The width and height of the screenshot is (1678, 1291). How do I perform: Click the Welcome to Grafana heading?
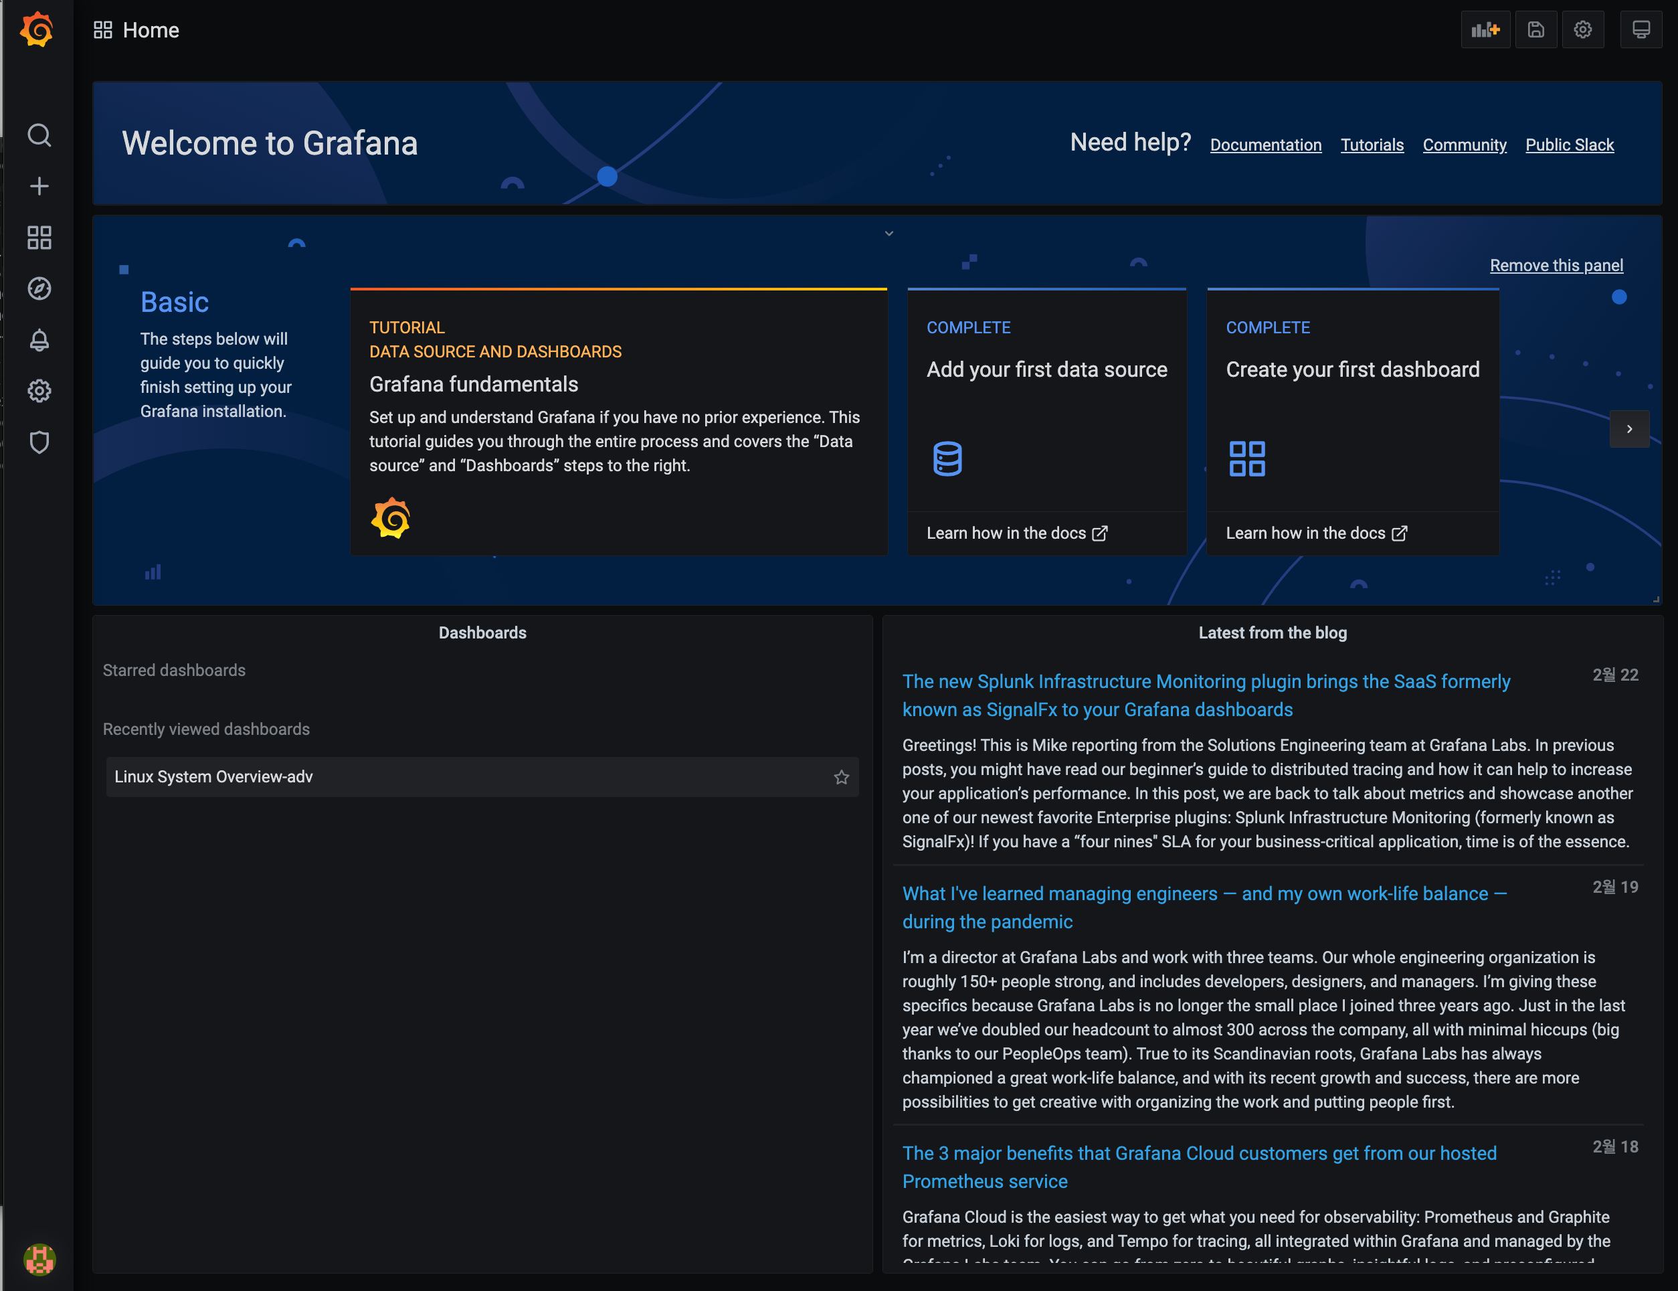click(x=270, y=143)
